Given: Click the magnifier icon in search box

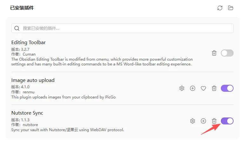Looking at the screenshot, I should pyautogui.click(x=17, y=28).
